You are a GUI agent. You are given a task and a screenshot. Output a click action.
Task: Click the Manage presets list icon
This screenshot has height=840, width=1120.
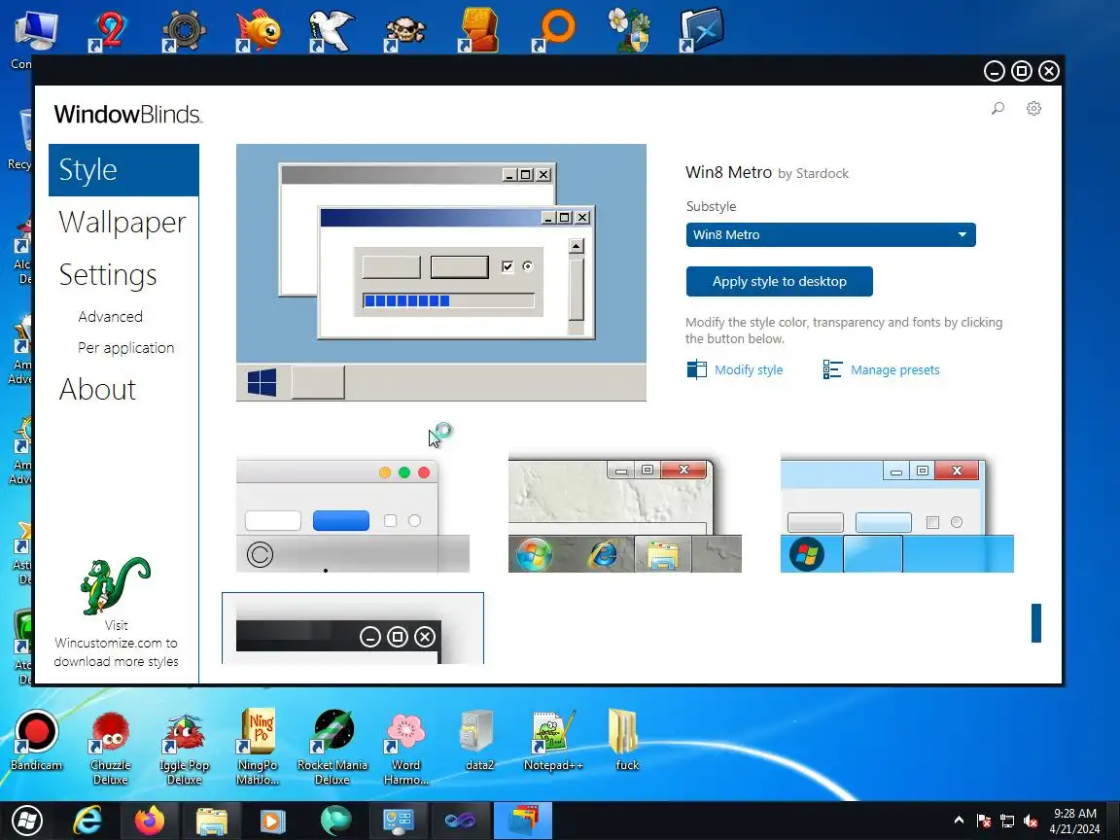pyautogui.click(x=832, y=369)
